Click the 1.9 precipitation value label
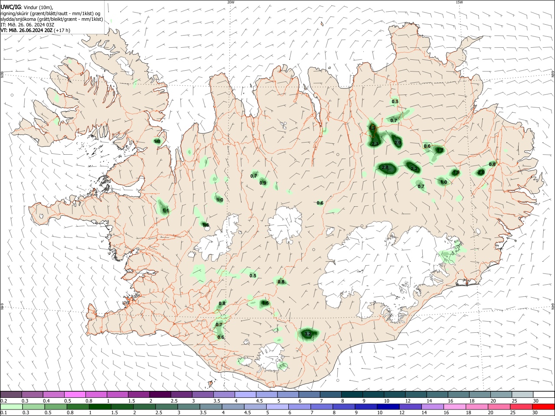The height and width of the screenshot is (416, 555). tap(456, 172)
